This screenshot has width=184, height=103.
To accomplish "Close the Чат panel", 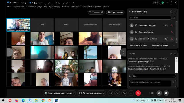I will click(175, 54).
